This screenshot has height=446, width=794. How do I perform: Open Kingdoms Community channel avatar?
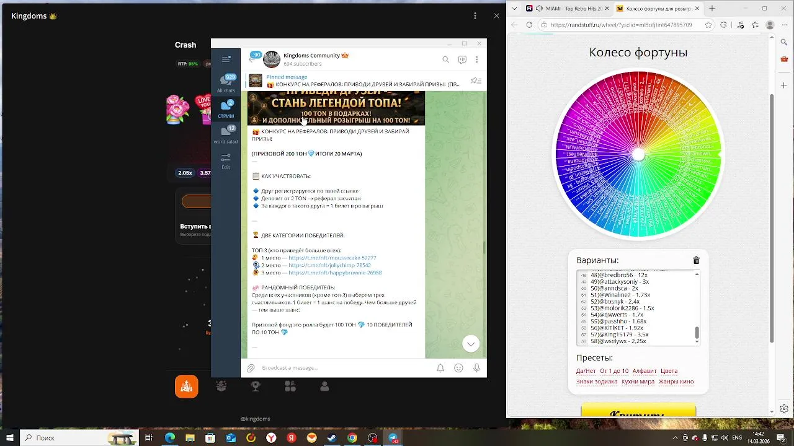pos(272,59)
